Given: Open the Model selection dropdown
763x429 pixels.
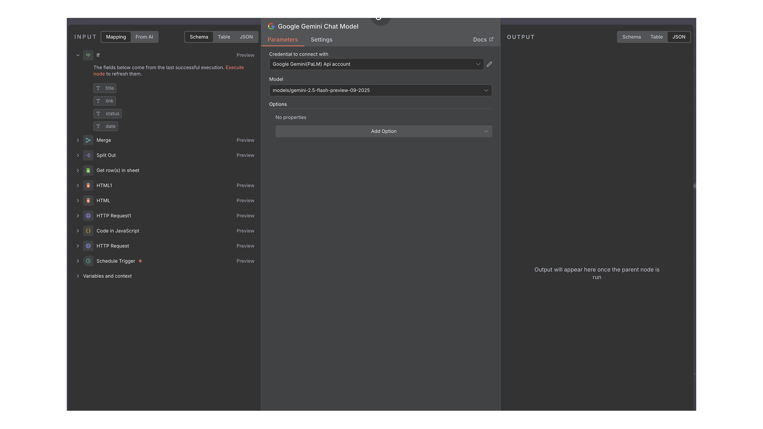Looking at the screenshot, I should point(380,91).
